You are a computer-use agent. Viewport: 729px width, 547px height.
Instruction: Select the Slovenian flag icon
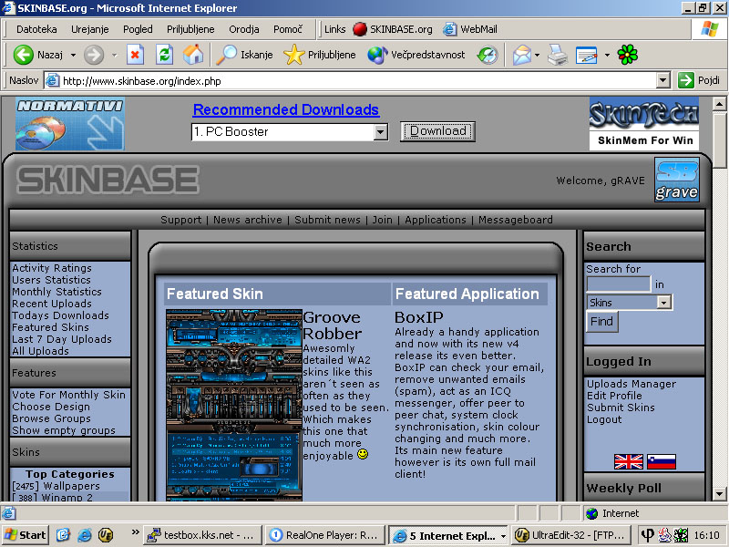tap(661, 461)
